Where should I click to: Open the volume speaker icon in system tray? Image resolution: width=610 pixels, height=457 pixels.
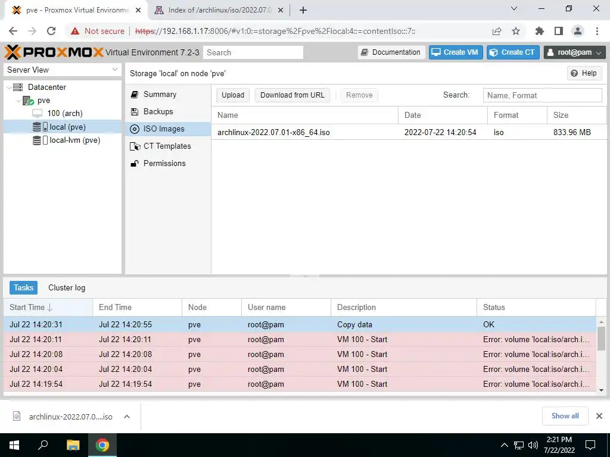click(533, 445)
